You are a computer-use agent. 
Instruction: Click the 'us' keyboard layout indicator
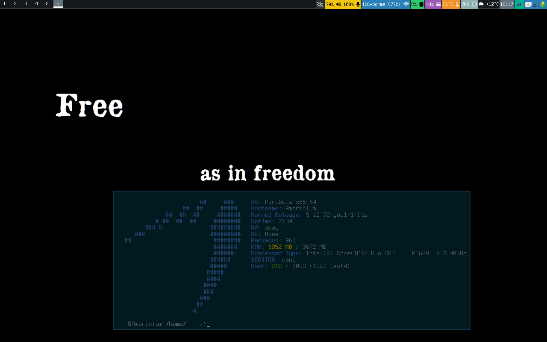point(519,4)
